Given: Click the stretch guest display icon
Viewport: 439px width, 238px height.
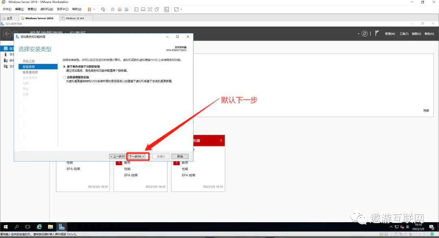Looking at the screenshot, I should [176, 9].
